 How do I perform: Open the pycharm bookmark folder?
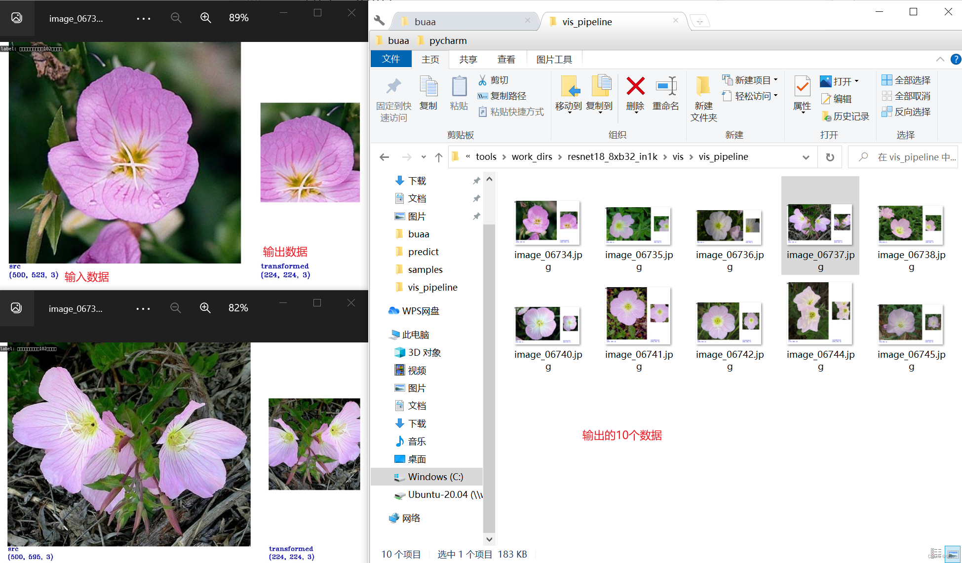click(442, 40)
